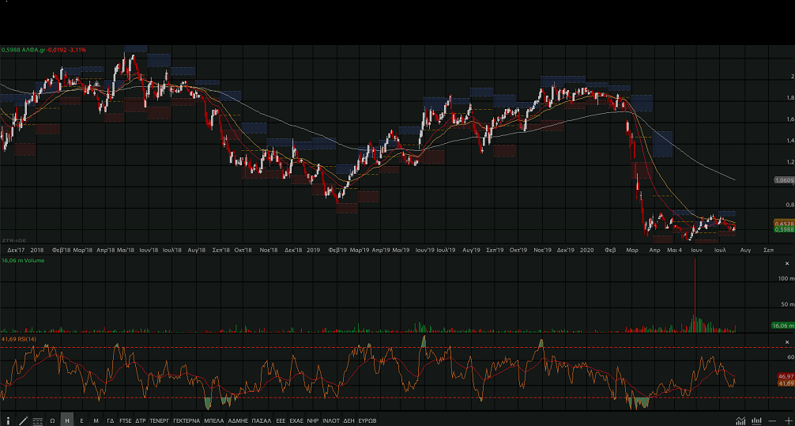Switch to the Ω hourly timeframe
Image resolution: width=795 pixels, height=426 pixels.
tap(52, 420)
